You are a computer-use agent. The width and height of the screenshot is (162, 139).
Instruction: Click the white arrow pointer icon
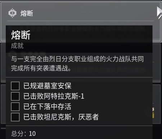coord(159,13)
